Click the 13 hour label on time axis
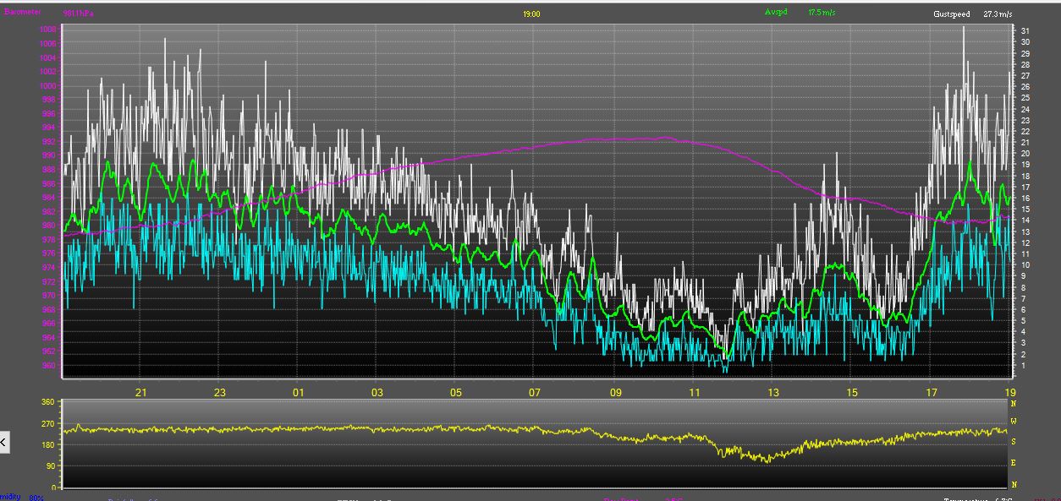 [773, 392]
